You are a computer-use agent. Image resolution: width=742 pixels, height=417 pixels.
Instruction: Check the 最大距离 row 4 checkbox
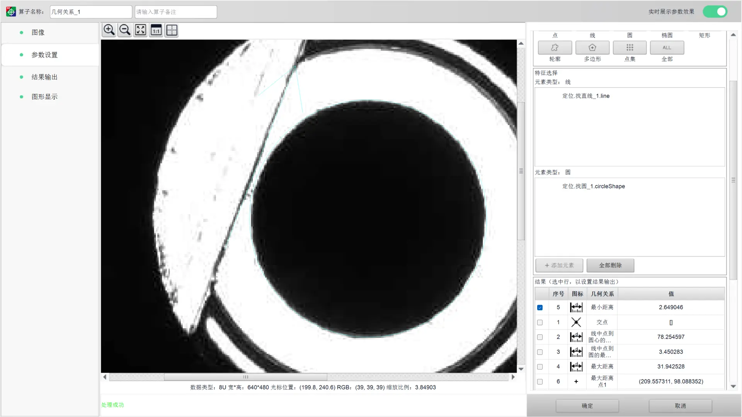coord(540,367)
